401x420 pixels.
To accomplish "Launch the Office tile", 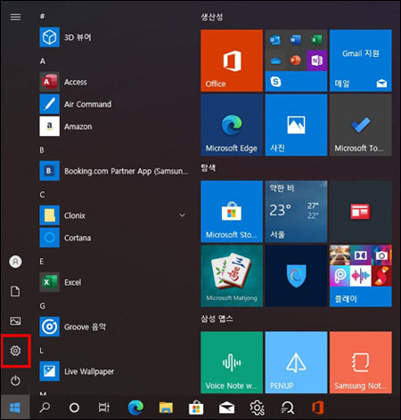I will [x=232, y=61].
